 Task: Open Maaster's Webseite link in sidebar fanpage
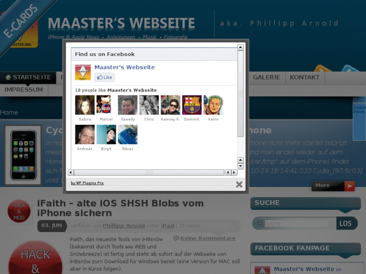click(304, 269)
